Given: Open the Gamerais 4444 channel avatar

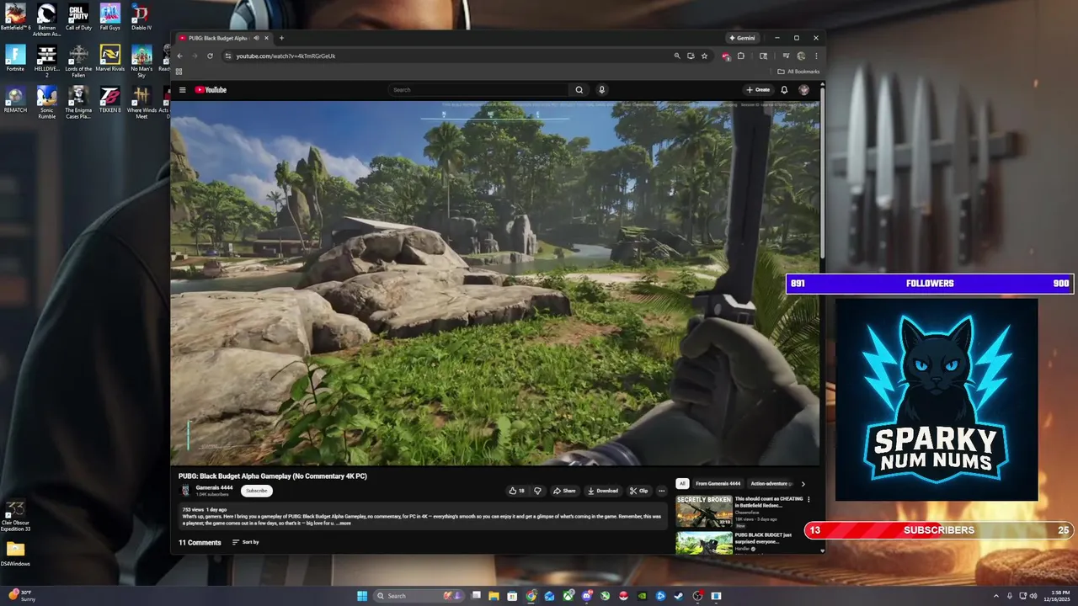Looking at the screenshot, I should tap(185, 491).
